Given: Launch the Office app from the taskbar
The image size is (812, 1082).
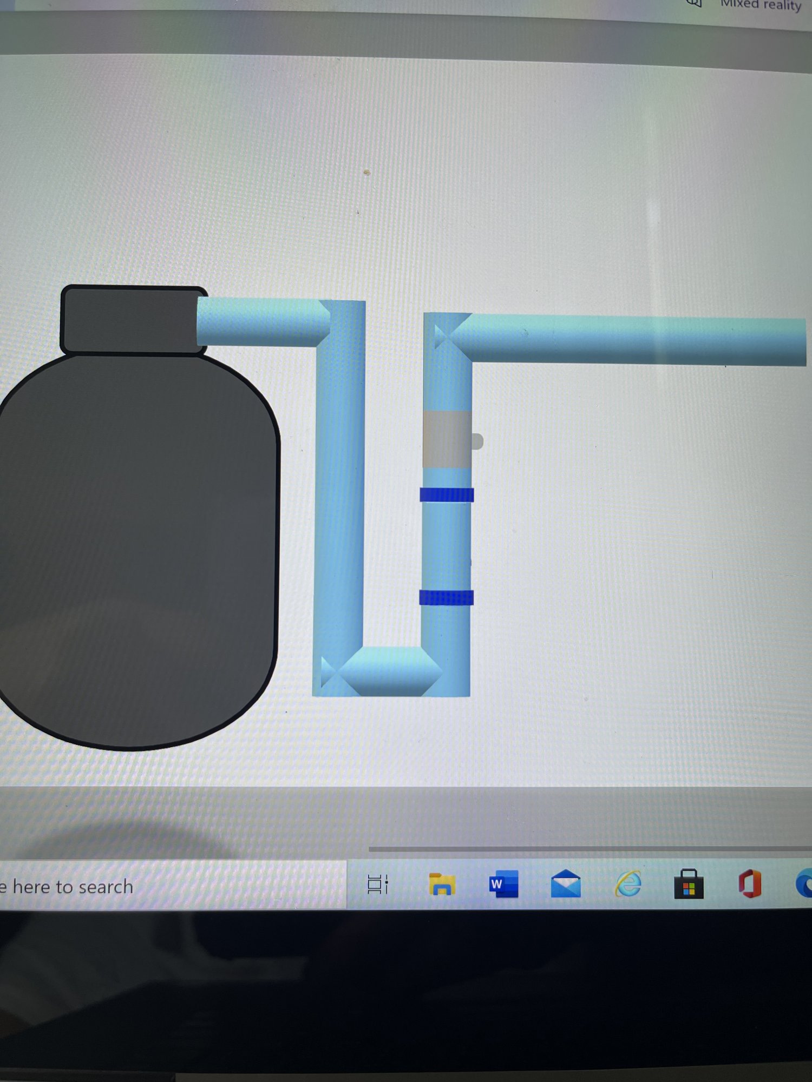Looking at the screenshot, I should [750, 883].
